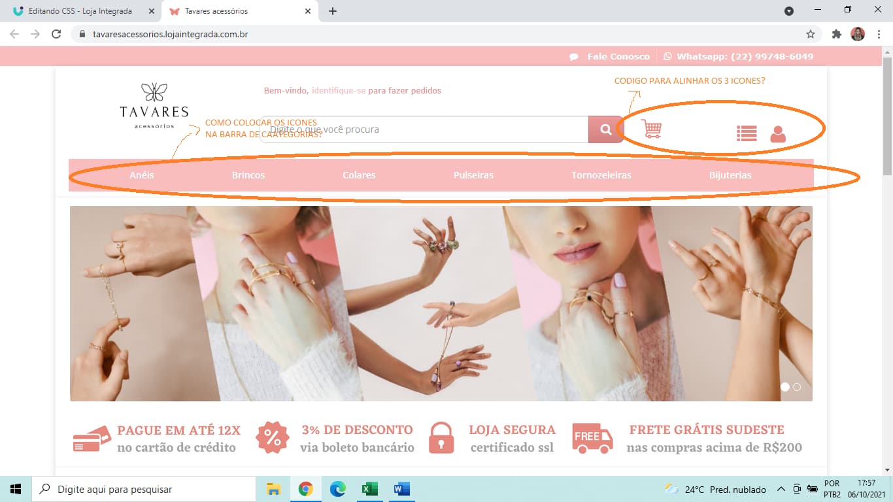Screen dimensions: 893x502
Task: Close the Editando CSS tab
Action: [x=151, y=11]
